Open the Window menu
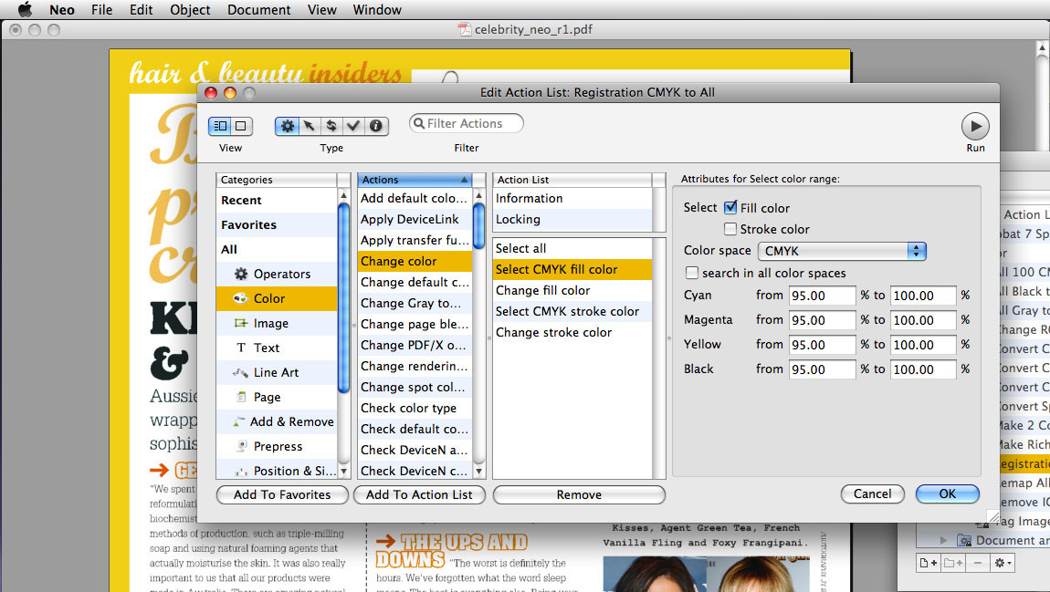1050x592 pixels. (377, 10)
